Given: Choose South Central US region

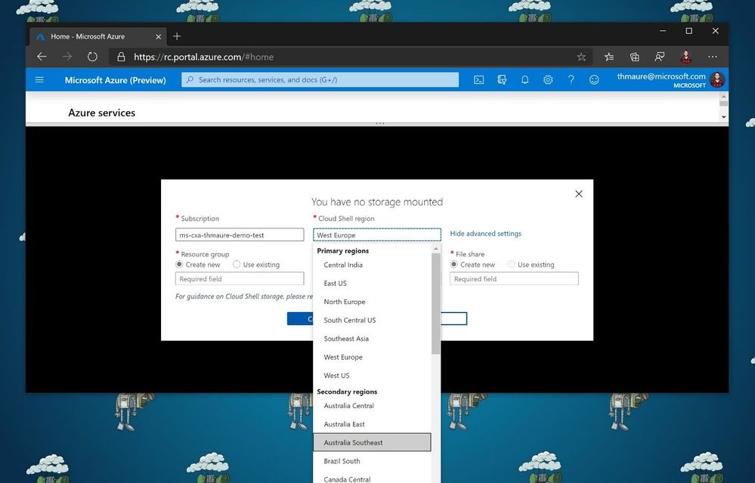Looking at the screenshot, I should pos(372,320).
